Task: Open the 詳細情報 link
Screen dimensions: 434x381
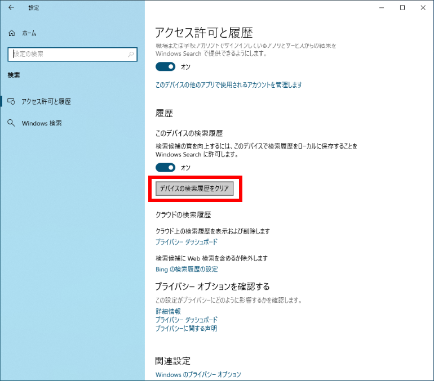Action: coord(168,311)
